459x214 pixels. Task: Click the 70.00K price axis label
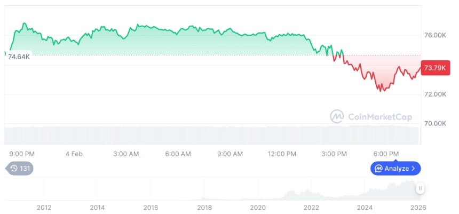(x=435, y=123)
